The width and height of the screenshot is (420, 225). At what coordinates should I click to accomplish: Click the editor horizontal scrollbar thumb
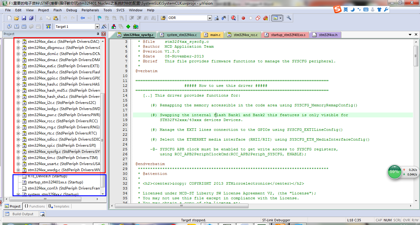tap(182, 206)
